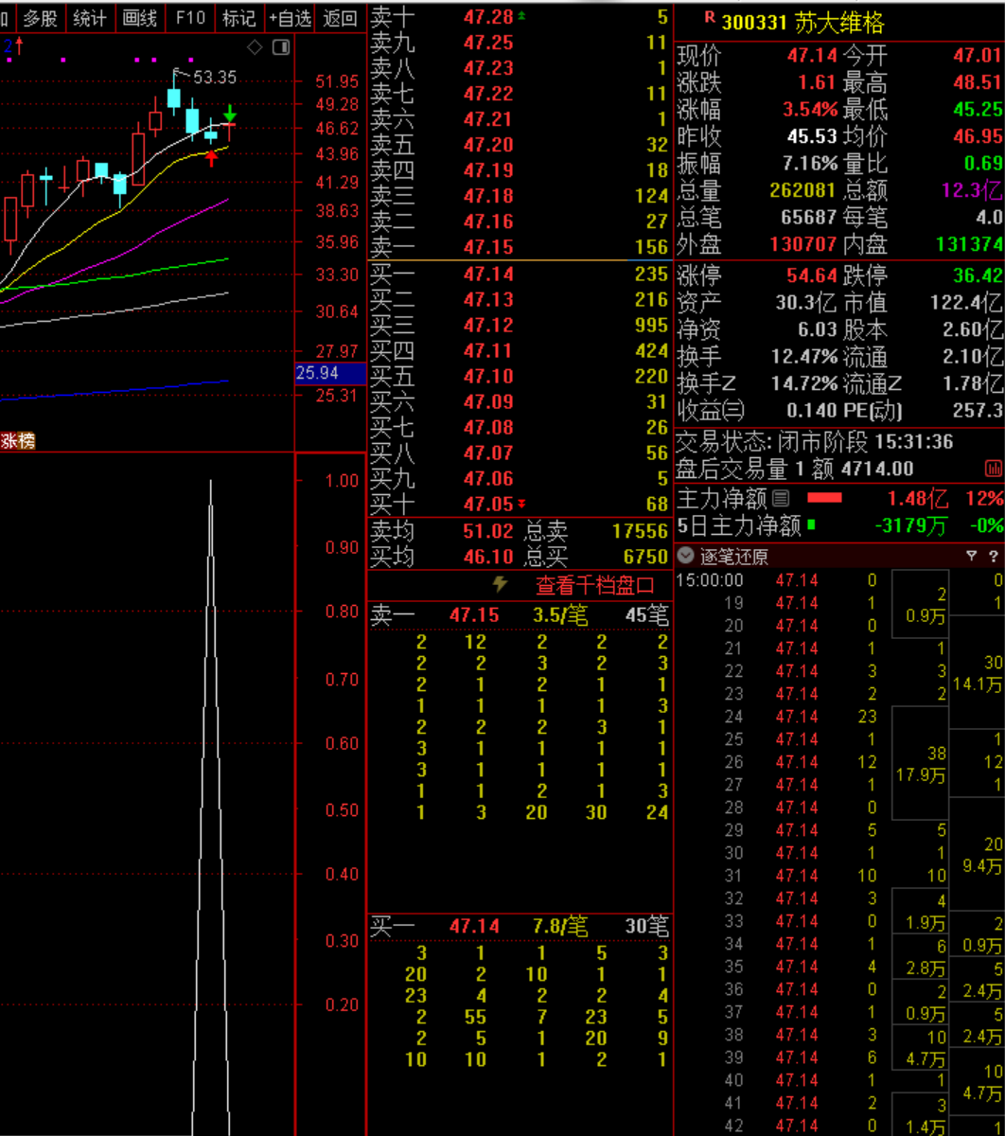Open the 多股 toolbar tab
Image resolution: width=1005 pixels, height=1136 pixels.
click(x=40, y=17)
